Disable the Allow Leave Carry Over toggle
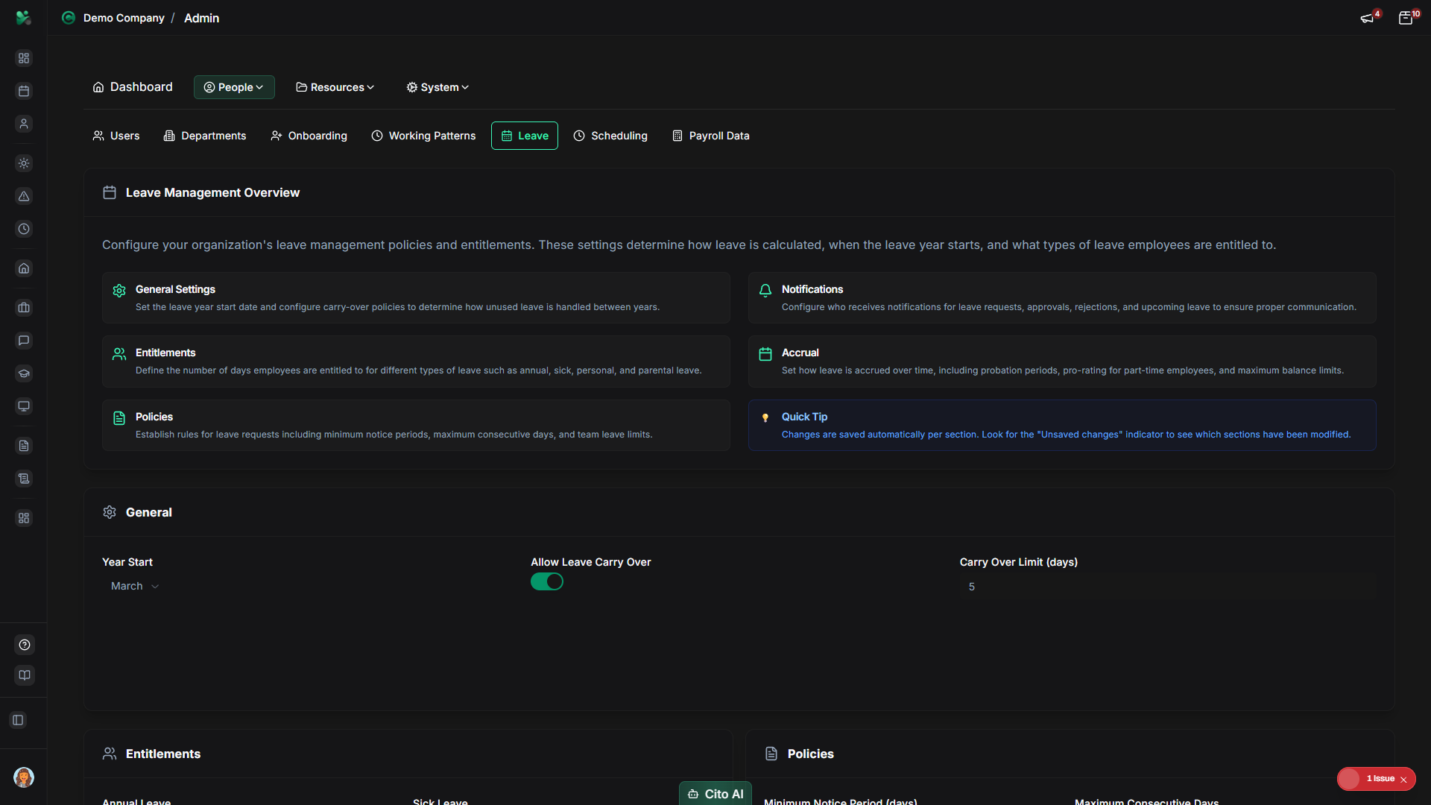This screenshot has height=805, width=1431. (x=547, y=581)
